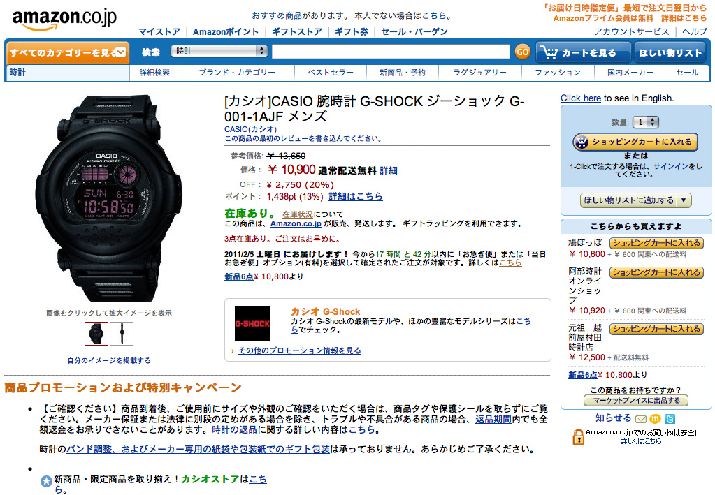Open the 数量 quantity selector
The image size is (715, 495).
646,122
